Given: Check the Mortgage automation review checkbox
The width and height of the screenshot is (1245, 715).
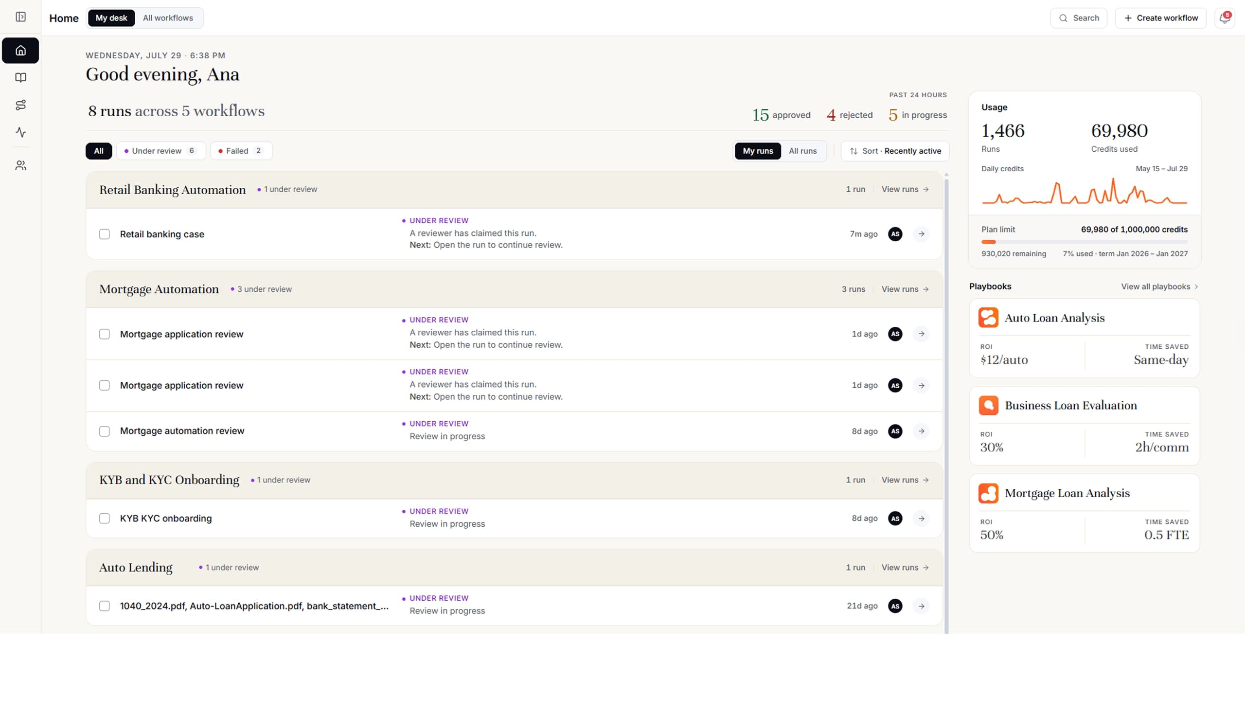Looking at the screenshot, I should (105, 431).
